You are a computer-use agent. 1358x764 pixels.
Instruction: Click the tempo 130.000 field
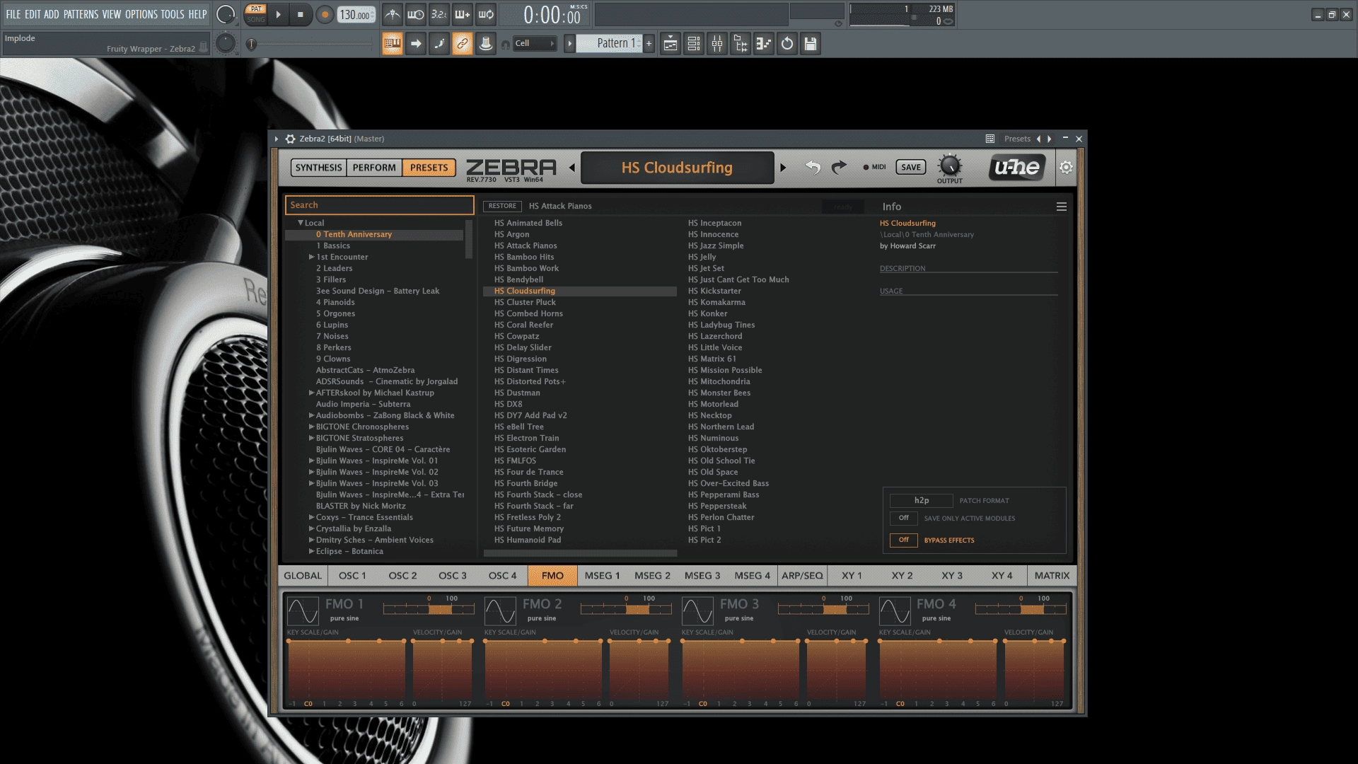pyautogui.click(x=356, y=15)
